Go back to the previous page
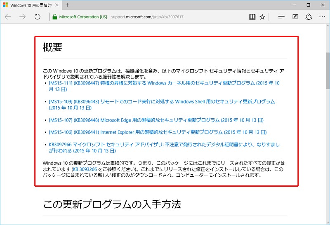Screen dimensions: 330x225 8,16
